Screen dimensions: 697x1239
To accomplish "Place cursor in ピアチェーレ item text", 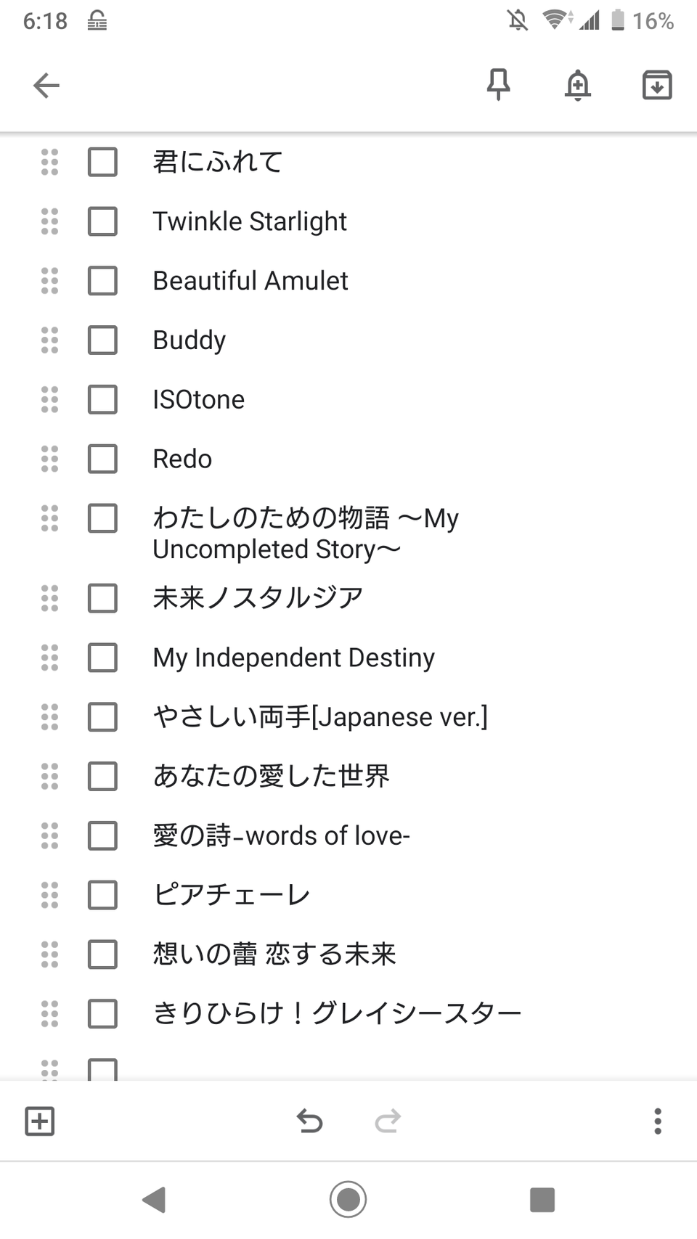I will pyautogui.click(x=231, y=896).
